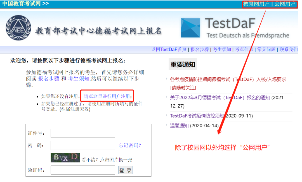Viewport: 302px width, 182px height.
Task: Open TestDaF考试疫情防控须知 notice
Action: tap(197, 116)
